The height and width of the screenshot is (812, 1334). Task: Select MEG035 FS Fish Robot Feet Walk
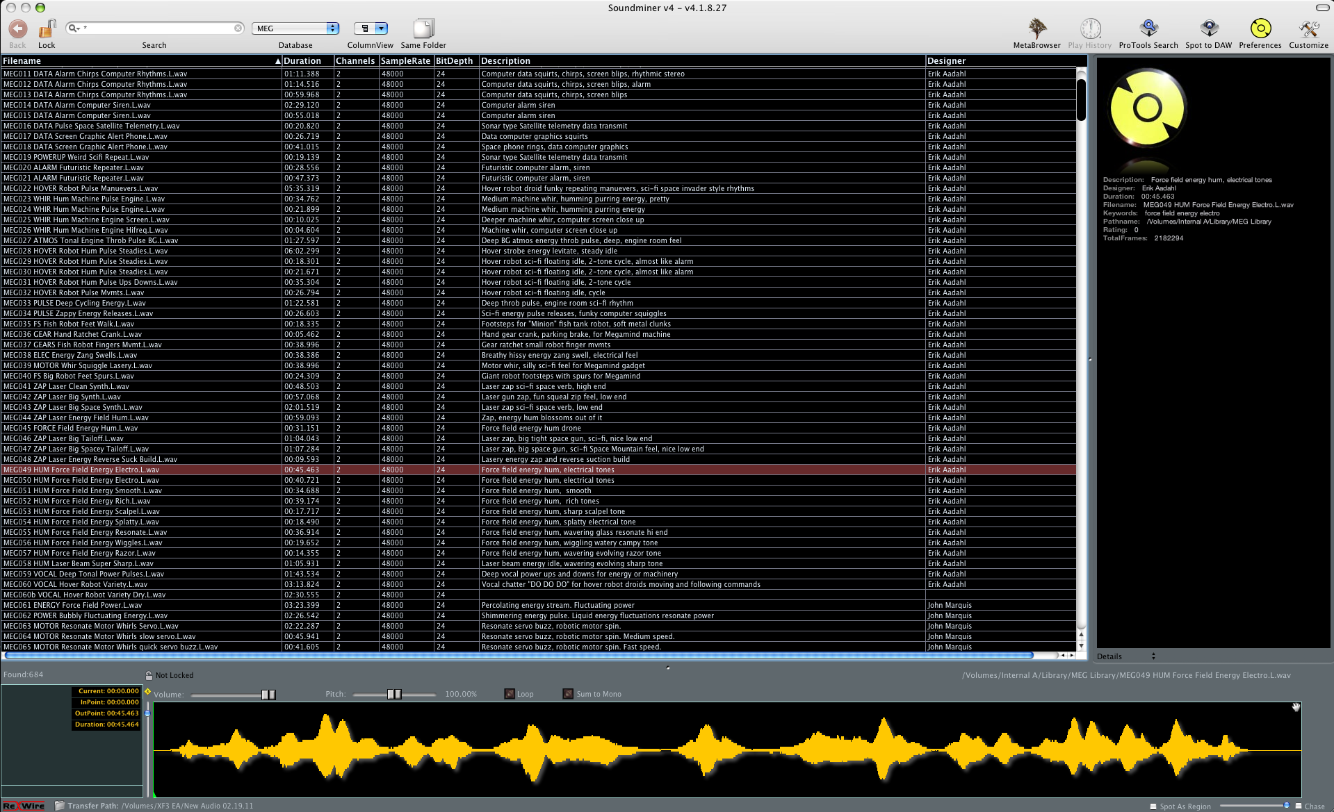(x=539, y=324)
